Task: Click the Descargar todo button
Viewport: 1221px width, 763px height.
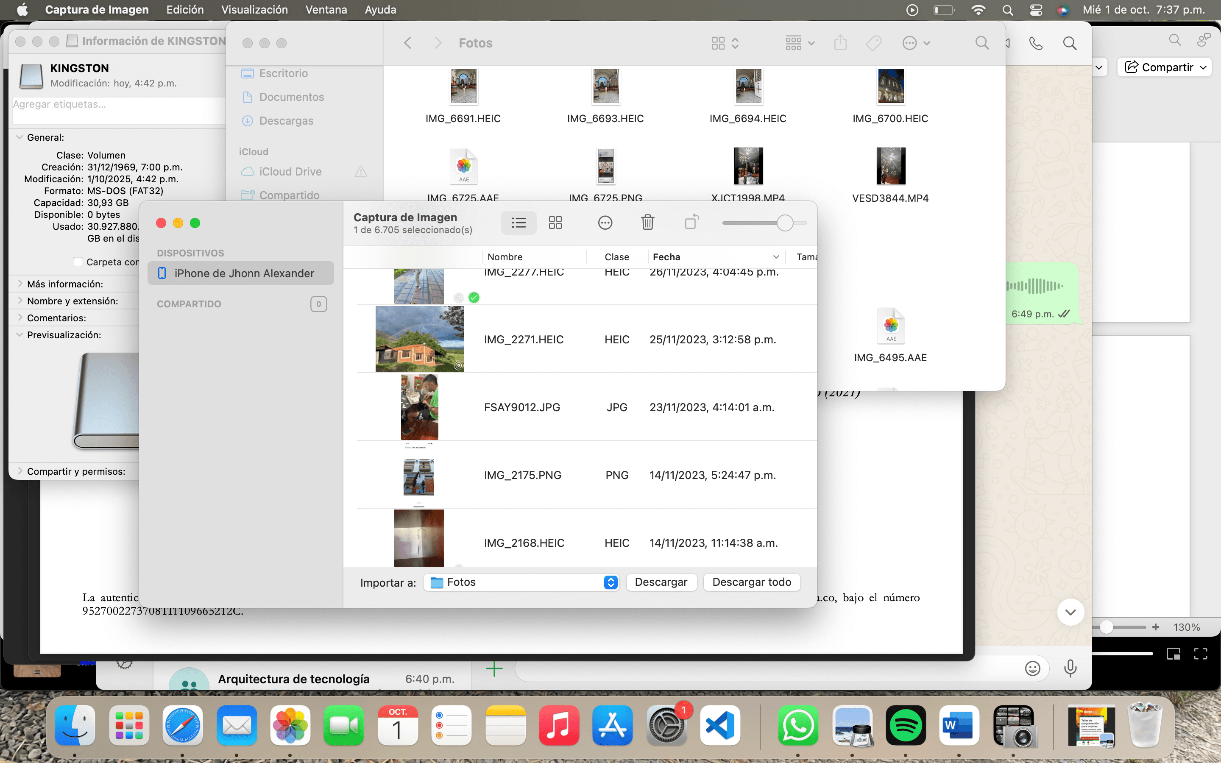Action: click(x=751, y=582)
